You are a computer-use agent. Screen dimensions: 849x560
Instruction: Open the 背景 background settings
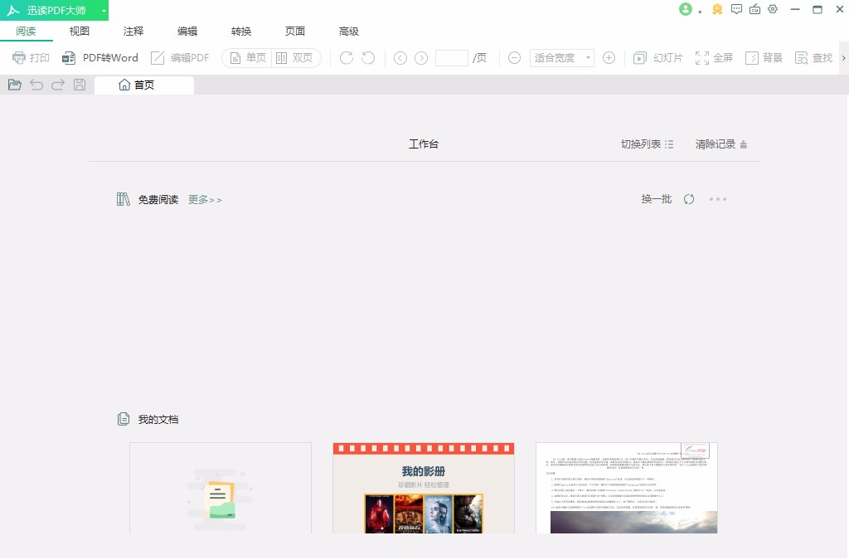point(764,57)
